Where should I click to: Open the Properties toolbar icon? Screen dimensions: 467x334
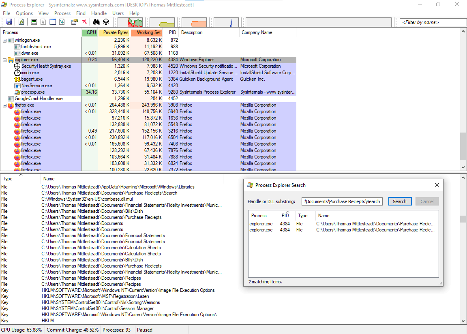pyautogui.click(x=75, y=22)
